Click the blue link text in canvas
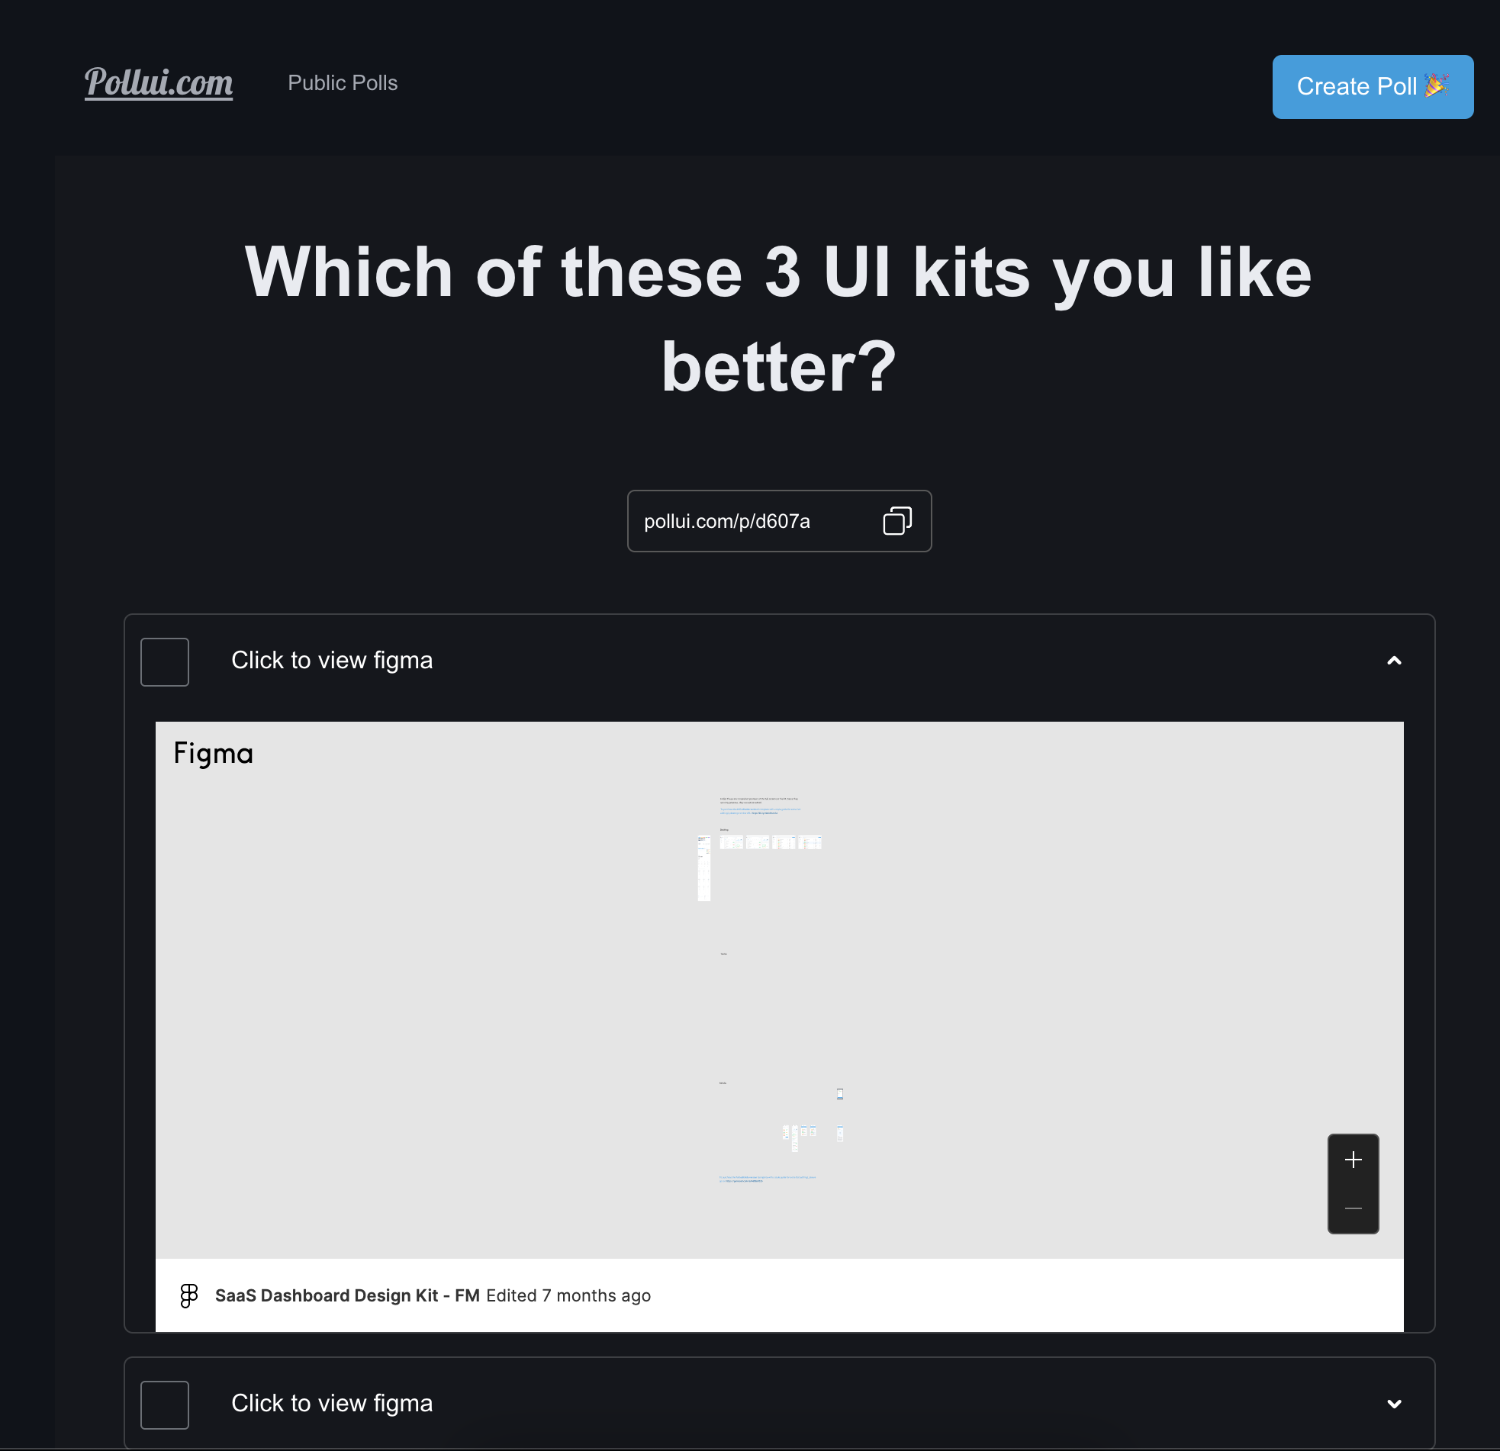 [x=760, y=810]
